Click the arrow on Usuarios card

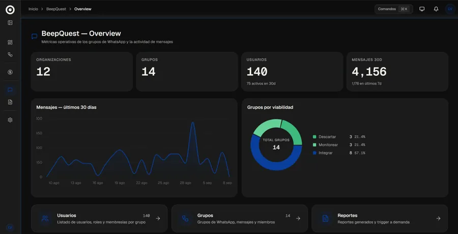click(x=158, y=218)
